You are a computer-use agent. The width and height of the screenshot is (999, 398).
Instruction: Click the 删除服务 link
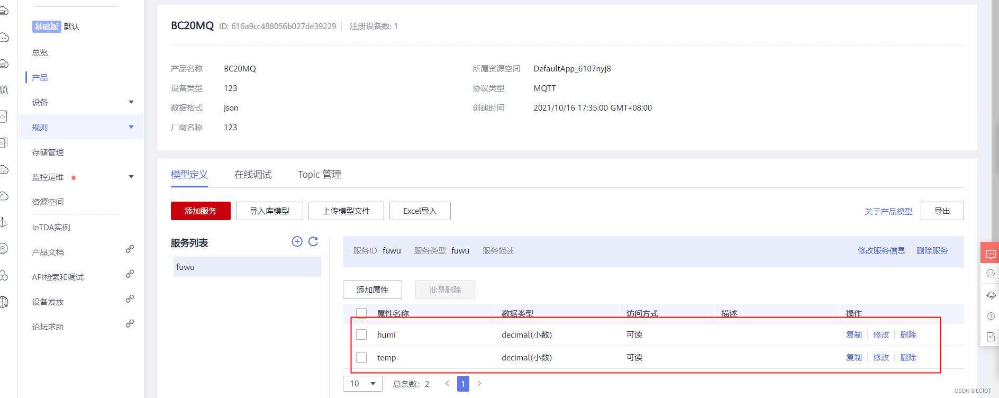[932, 250]
